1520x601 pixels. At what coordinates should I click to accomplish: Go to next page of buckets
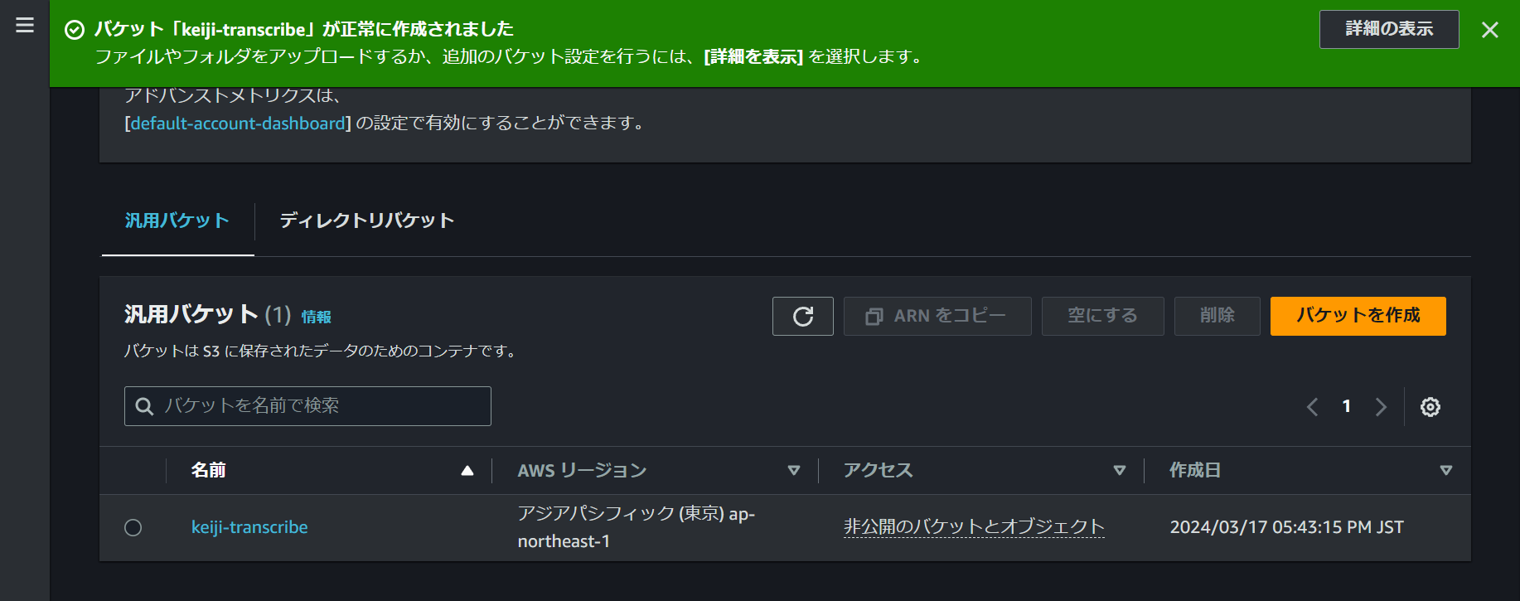pyautogui.click(x=1381, y=407)
